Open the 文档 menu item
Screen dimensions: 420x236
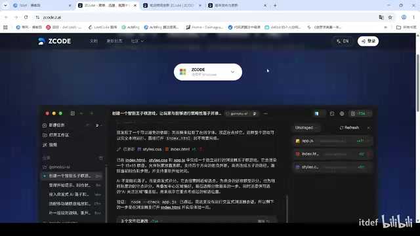[x=94, y=41]
